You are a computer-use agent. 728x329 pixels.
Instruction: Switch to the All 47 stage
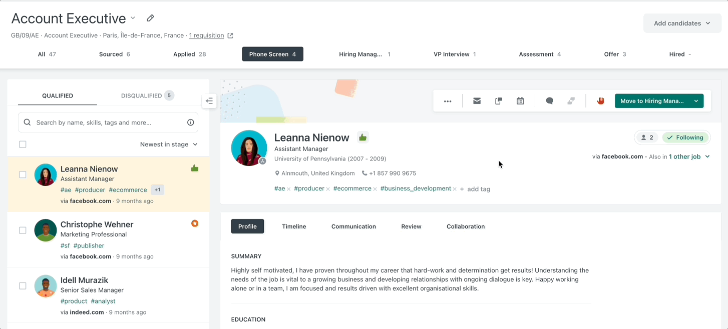click(47, 54)
